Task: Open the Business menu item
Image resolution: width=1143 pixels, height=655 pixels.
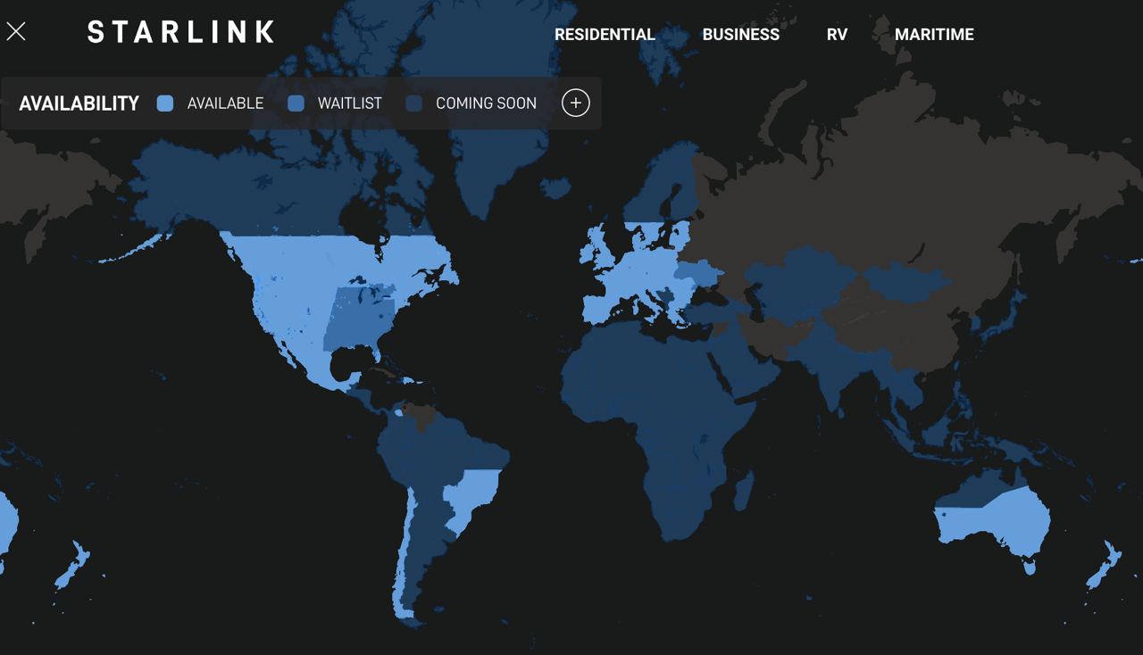Action: 740,35
